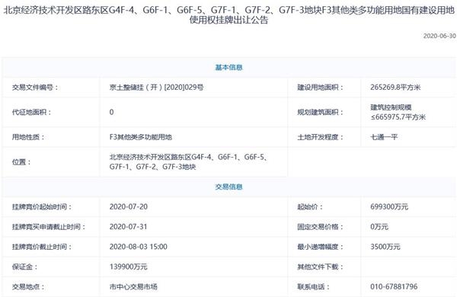Click the 基本信息 section header
Image resolution: width=457 pixels, height=297 pixels.
click(x=228, y=67)
